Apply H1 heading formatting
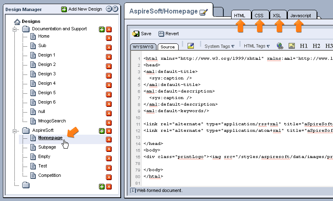 click(x=304, y=46)
